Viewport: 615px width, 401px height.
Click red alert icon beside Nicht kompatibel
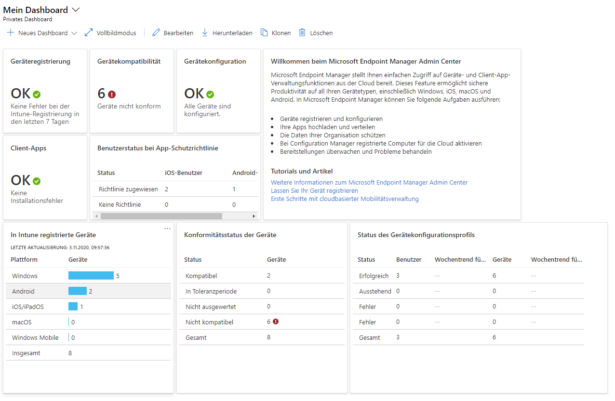(x=275, y=321)
